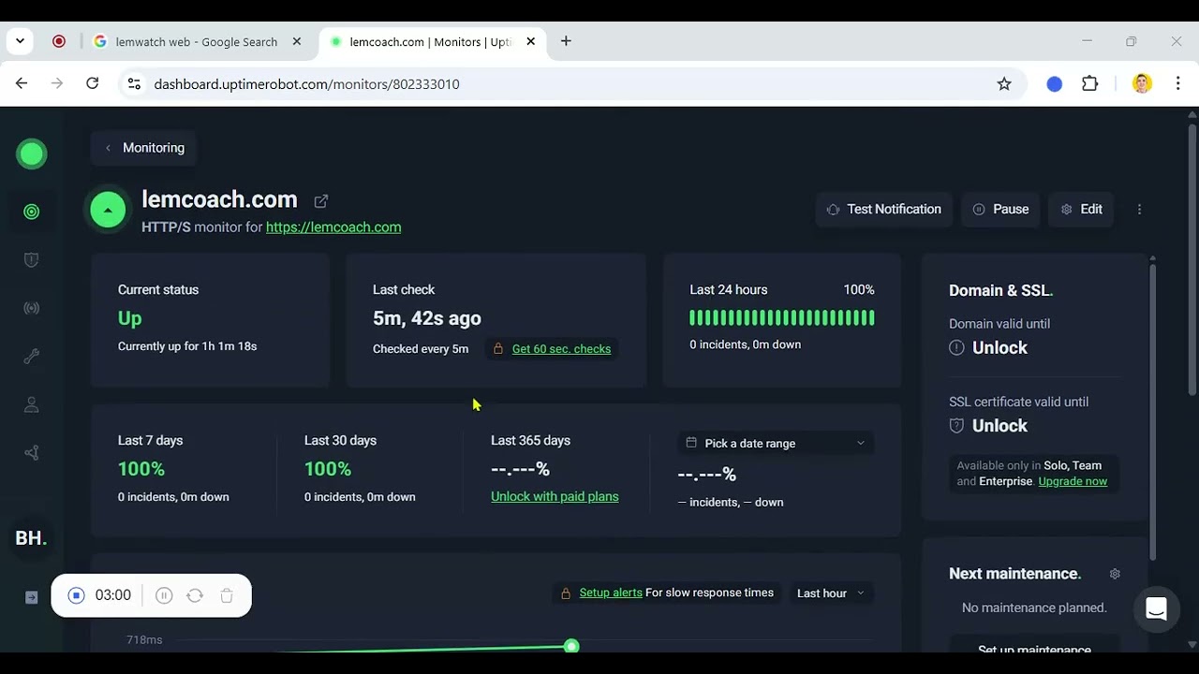
Task: Open the Team members person icon in sidebar
Action: click(32, 405)
